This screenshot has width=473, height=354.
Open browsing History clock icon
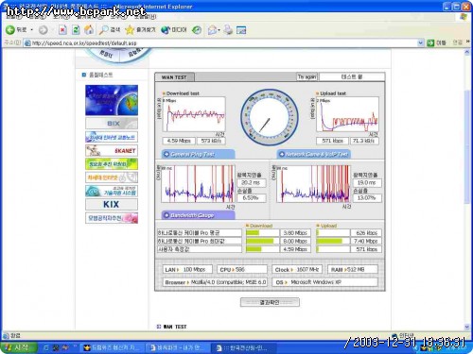[197, 30]
